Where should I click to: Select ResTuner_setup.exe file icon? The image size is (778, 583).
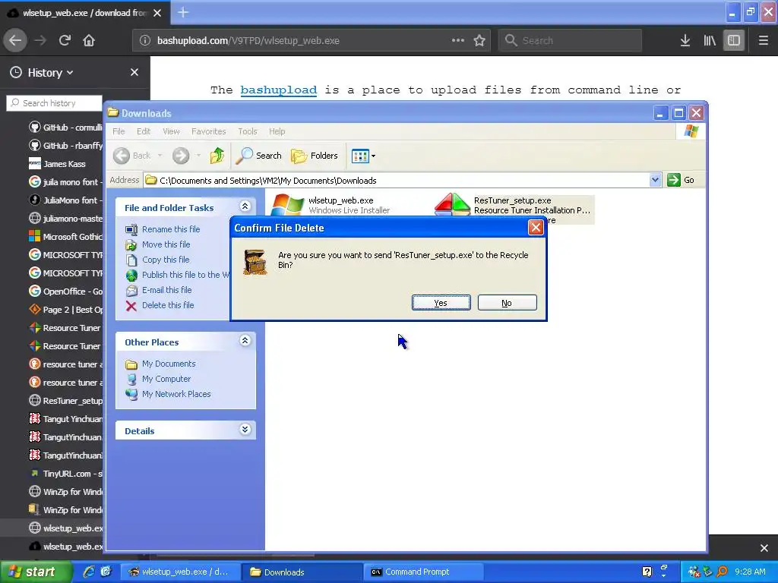pyautogui.click(x=452, y=204)
